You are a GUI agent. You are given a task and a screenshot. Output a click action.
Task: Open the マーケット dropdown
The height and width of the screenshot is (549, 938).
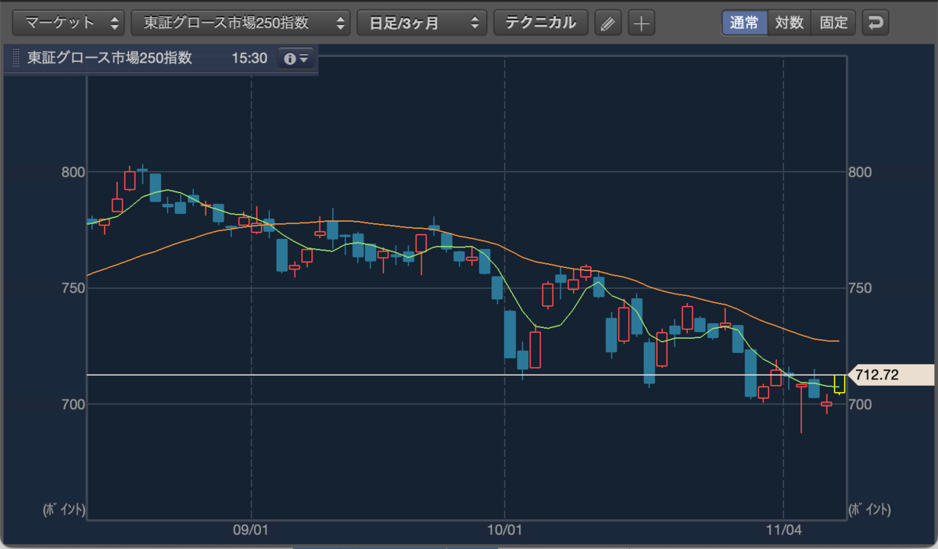click(x=69, y=23)
